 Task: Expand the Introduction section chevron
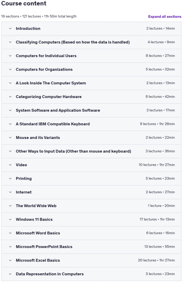coord(10,28)
